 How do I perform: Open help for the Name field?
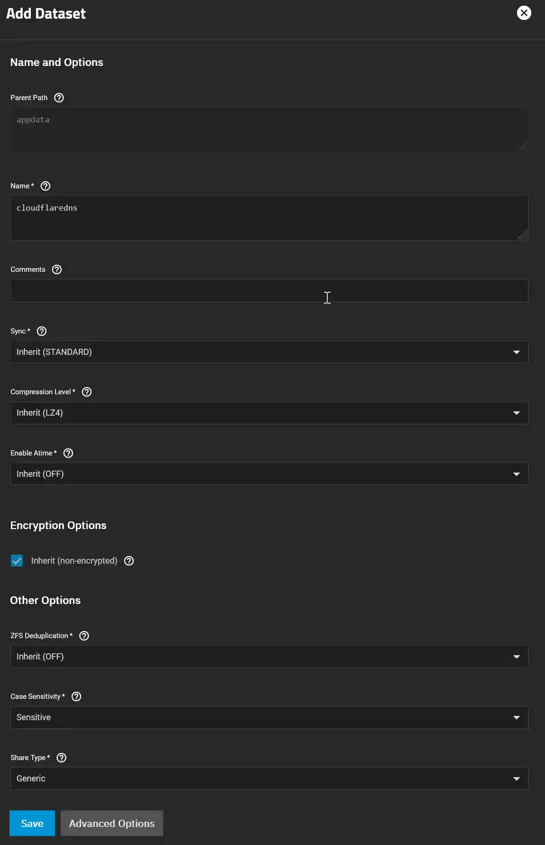(46, 186)
